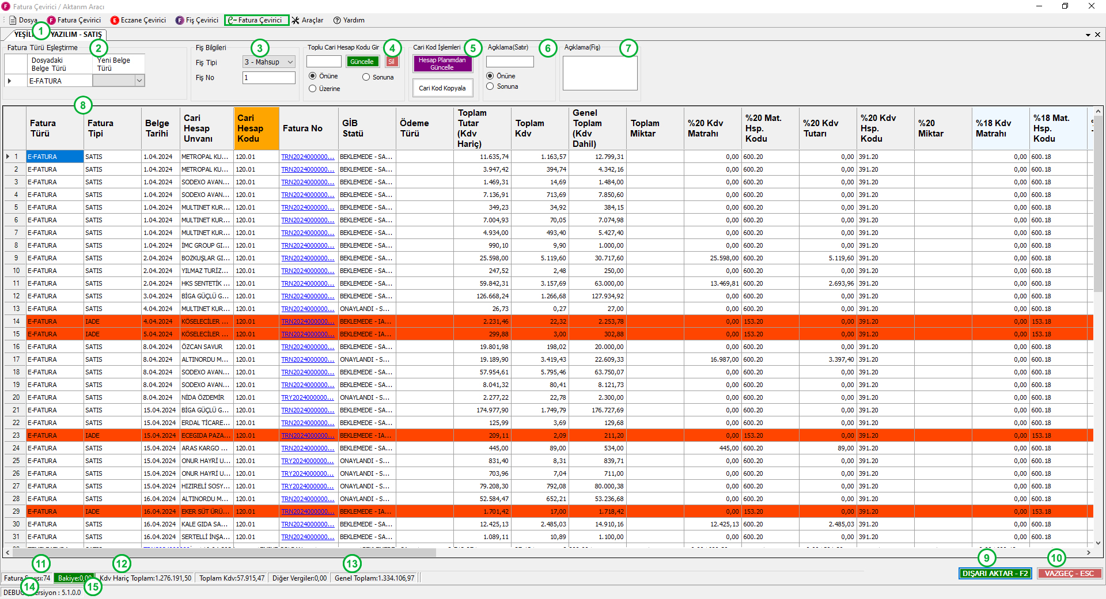The height and width of the screenshot is (599, 1106).
Task: Expand the Yeni Belge Türü dropdown
Action: click(x=139, y=81)
